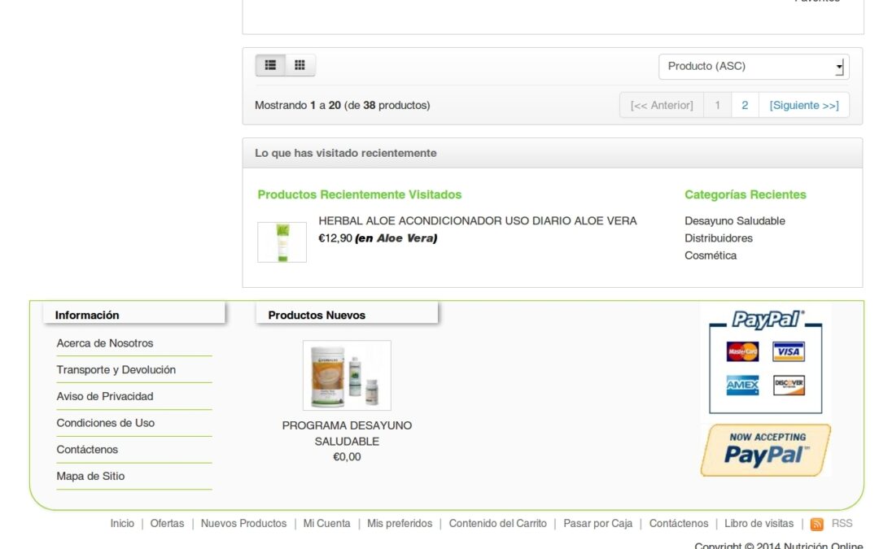The image size is (879, 549).
Task: Go to next page with Siguiente
Action: [804, 105]
